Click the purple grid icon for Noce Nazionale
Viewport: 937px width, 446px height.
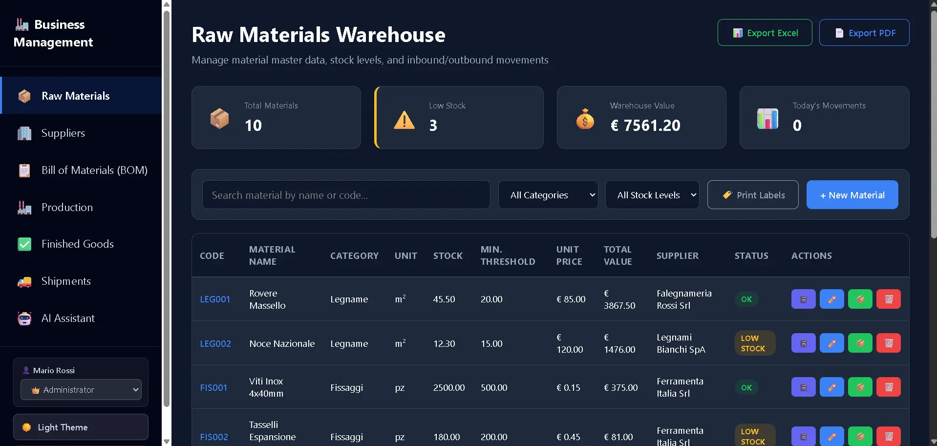(x=803, y=343)
